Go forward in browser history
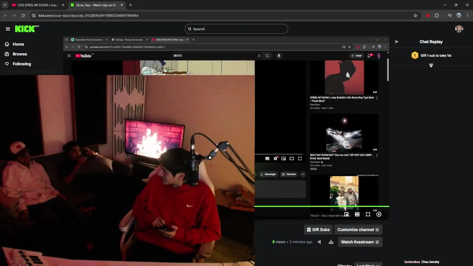The width and height of the screenshot is (473, 266). coord(14,16)
